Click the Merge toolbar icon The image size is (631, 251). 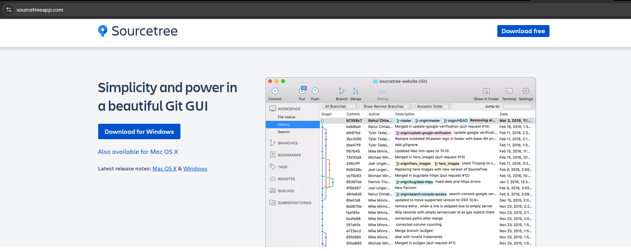(x=355, y=91)
